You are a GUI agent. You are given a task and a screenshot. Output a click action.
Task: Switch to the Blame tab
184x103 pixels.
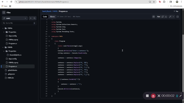tap(52, 17)
